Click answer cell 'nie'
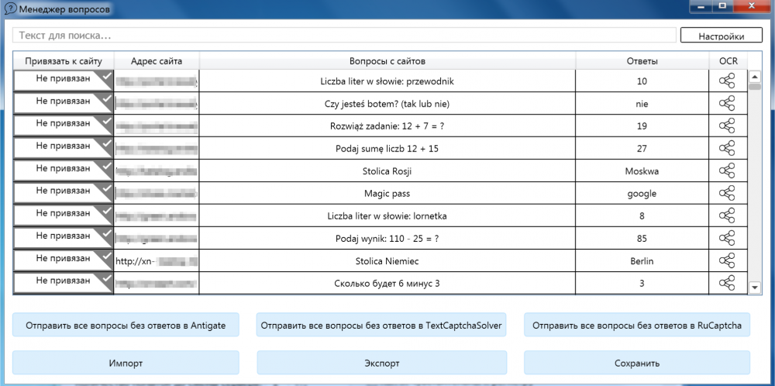 click(x=642, y=104)
